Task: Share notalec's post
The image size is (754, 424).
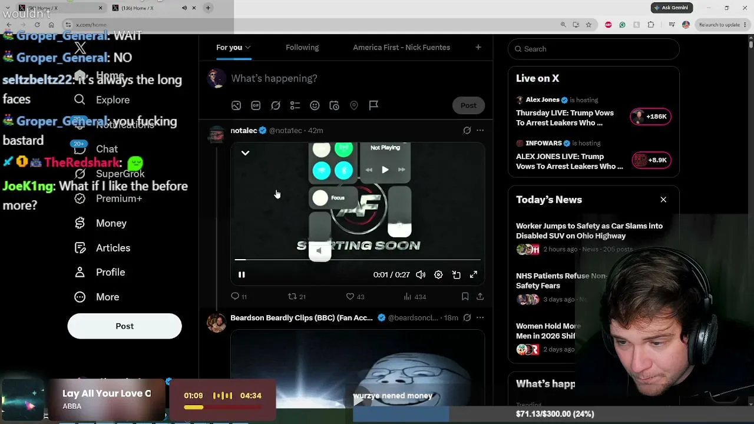Action: tap(480, 296)
